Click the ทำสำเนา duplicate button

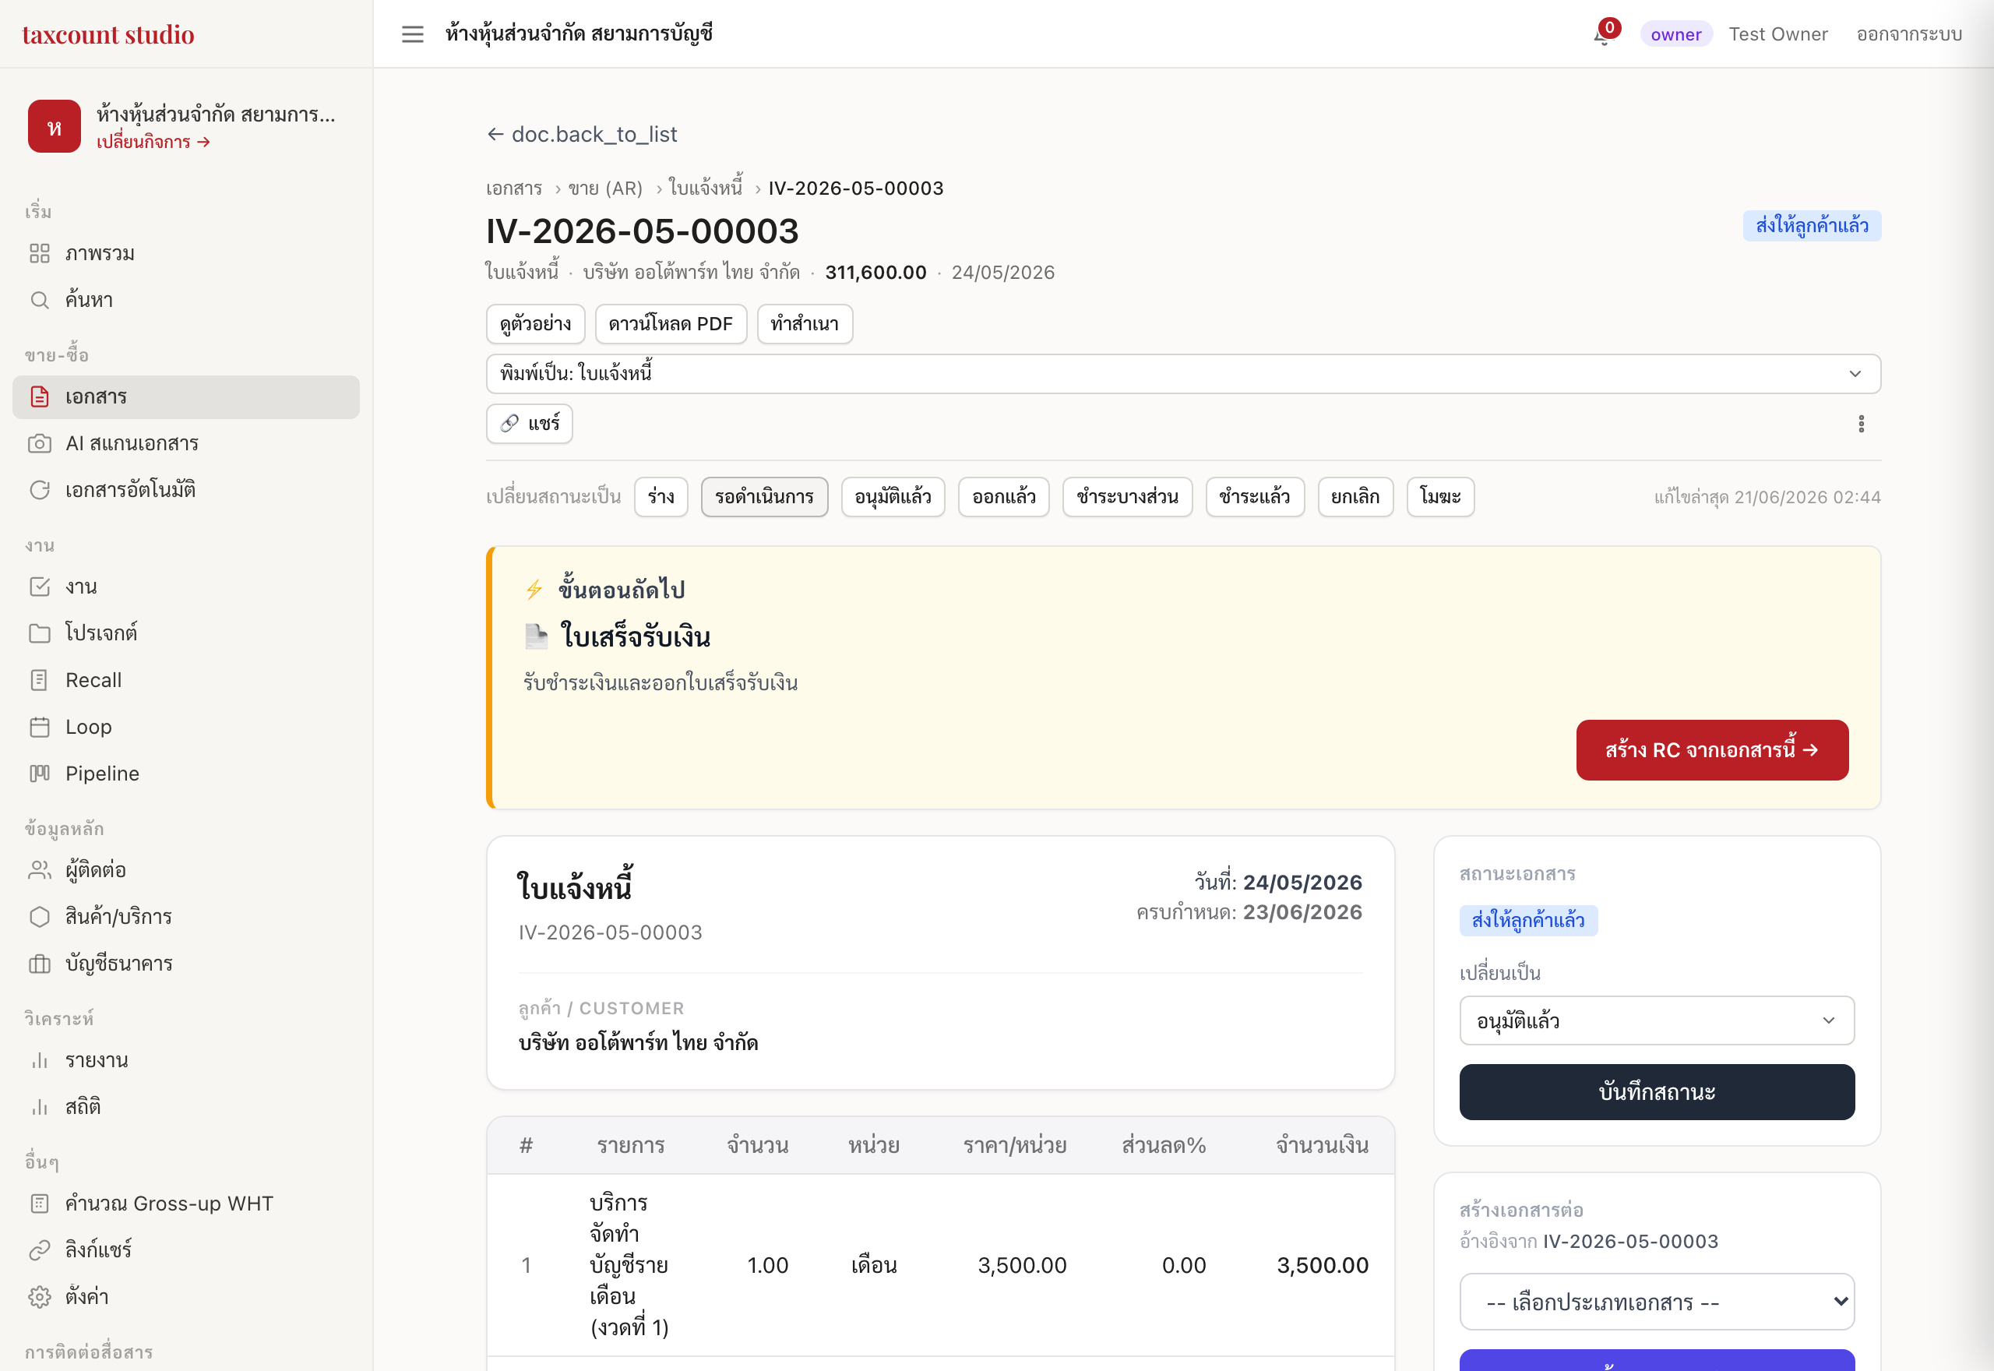tap(805, 324)
